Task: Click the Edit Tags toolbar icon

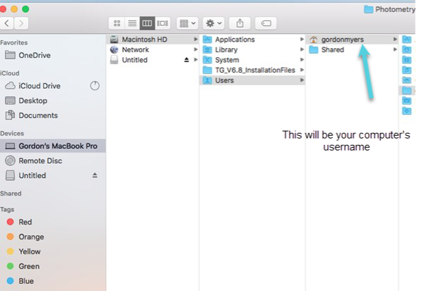Action: click(265, 23)
